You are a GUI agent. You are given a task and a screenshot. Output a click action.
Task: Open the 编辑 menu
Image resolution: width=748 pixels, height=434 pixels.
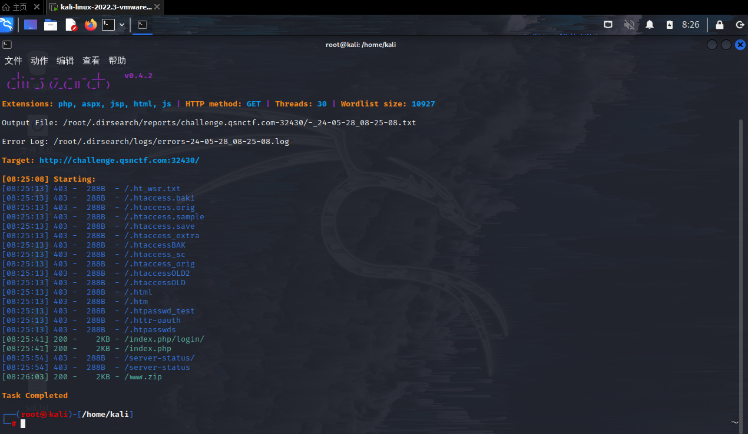[65, 61]
